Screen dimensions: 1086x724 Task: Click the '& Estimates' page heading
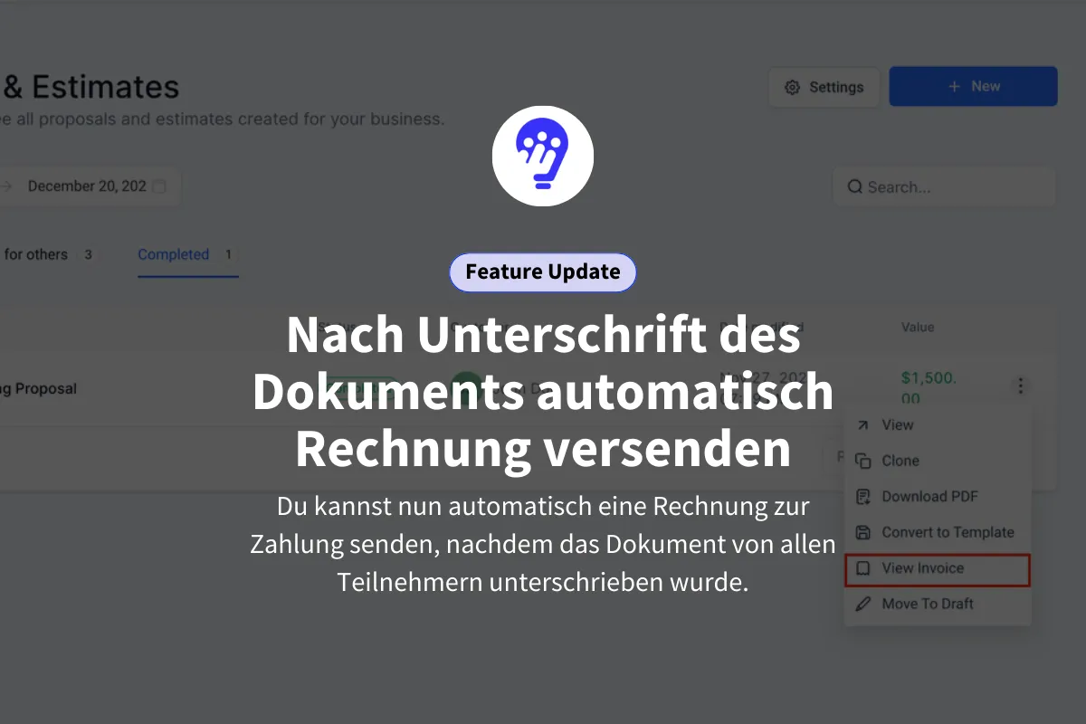(x=90, y=87)
